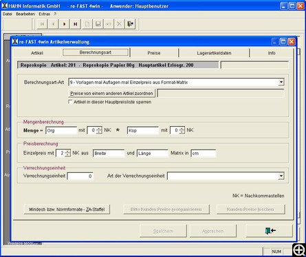The image size is (306, 257).
Task: Click the Matrix in cm field
Action: pos(204,153)
